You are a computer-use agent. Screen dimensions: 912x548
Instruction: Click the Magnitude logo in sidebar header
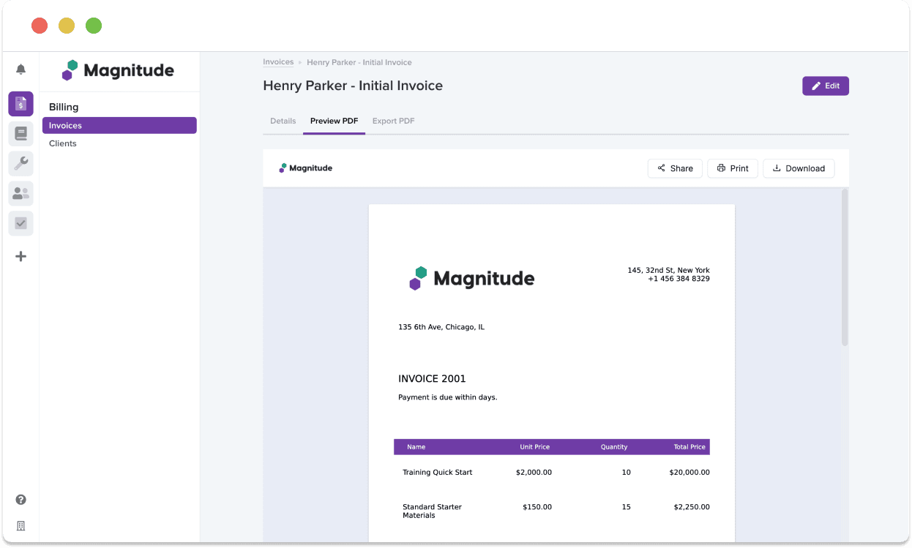[x=119, y=71]
